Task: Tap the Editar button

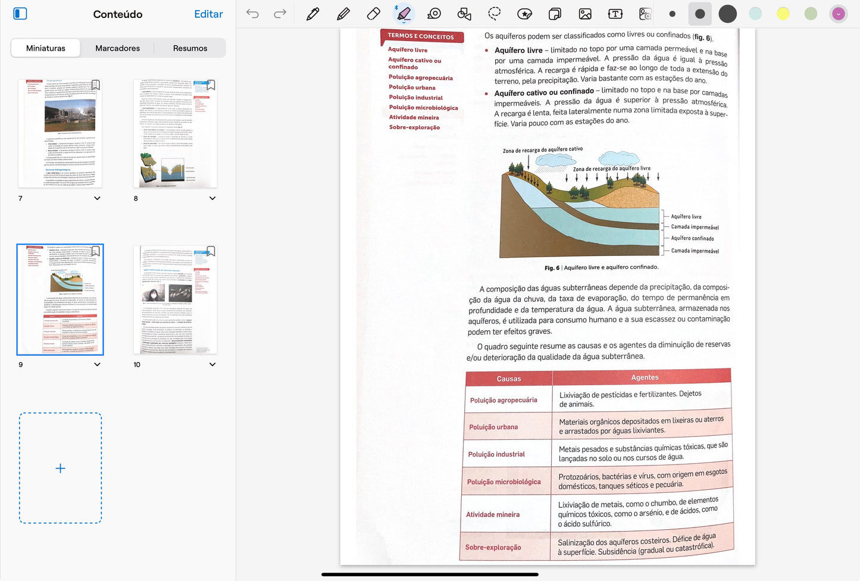Action: [208, 14]
